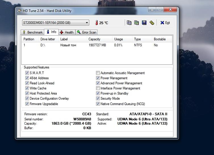Click the Label column header
This screenshot has height=155, width=214.
73,39
